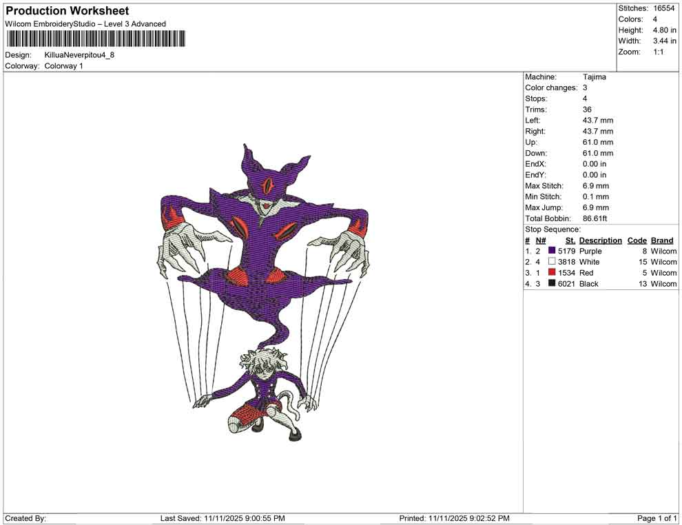Click the White thread color swatch

pos(552,261)
